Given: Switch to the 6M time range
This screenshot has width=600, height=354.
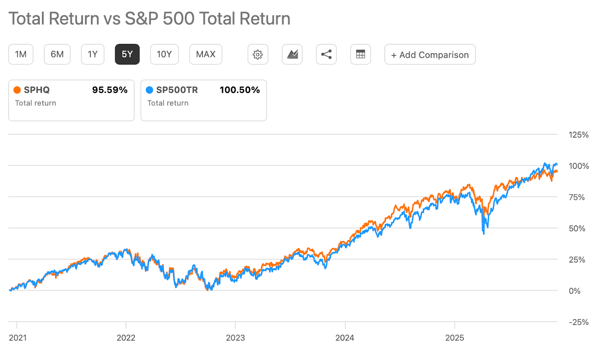Looking at the screenshot, I should (57, 54).
